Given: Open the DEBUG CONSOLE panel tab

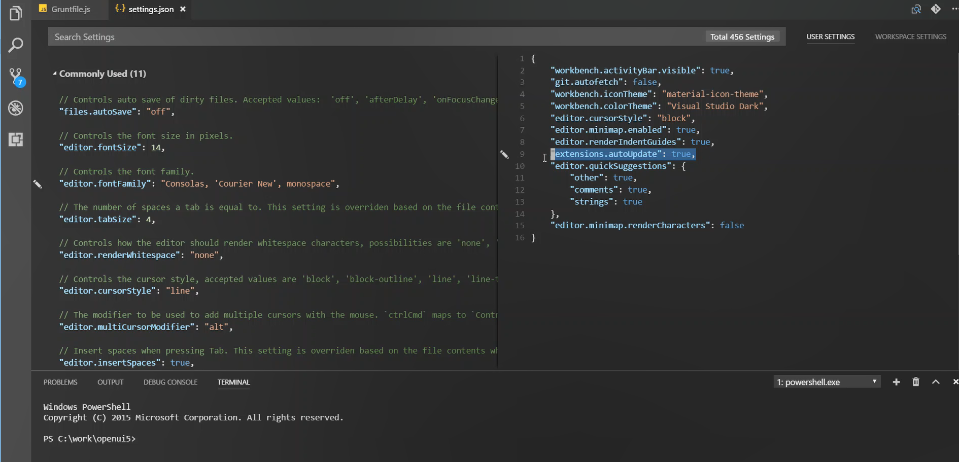Looking at the screenshot, I should coord(170,382).
